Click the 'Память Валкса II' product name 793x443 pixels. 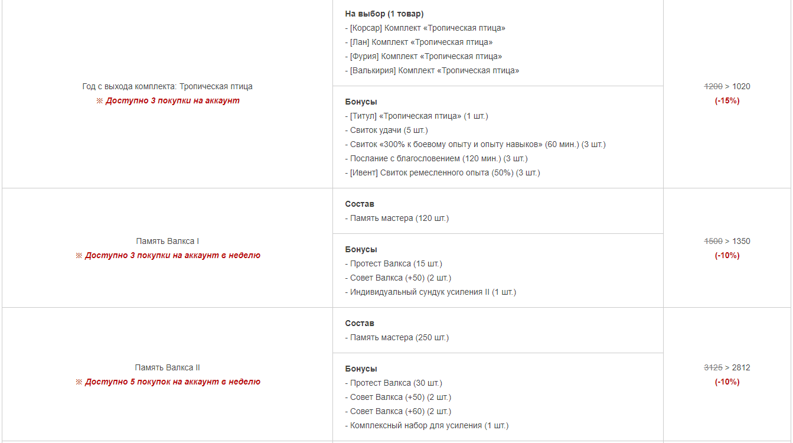click(167, 367)
